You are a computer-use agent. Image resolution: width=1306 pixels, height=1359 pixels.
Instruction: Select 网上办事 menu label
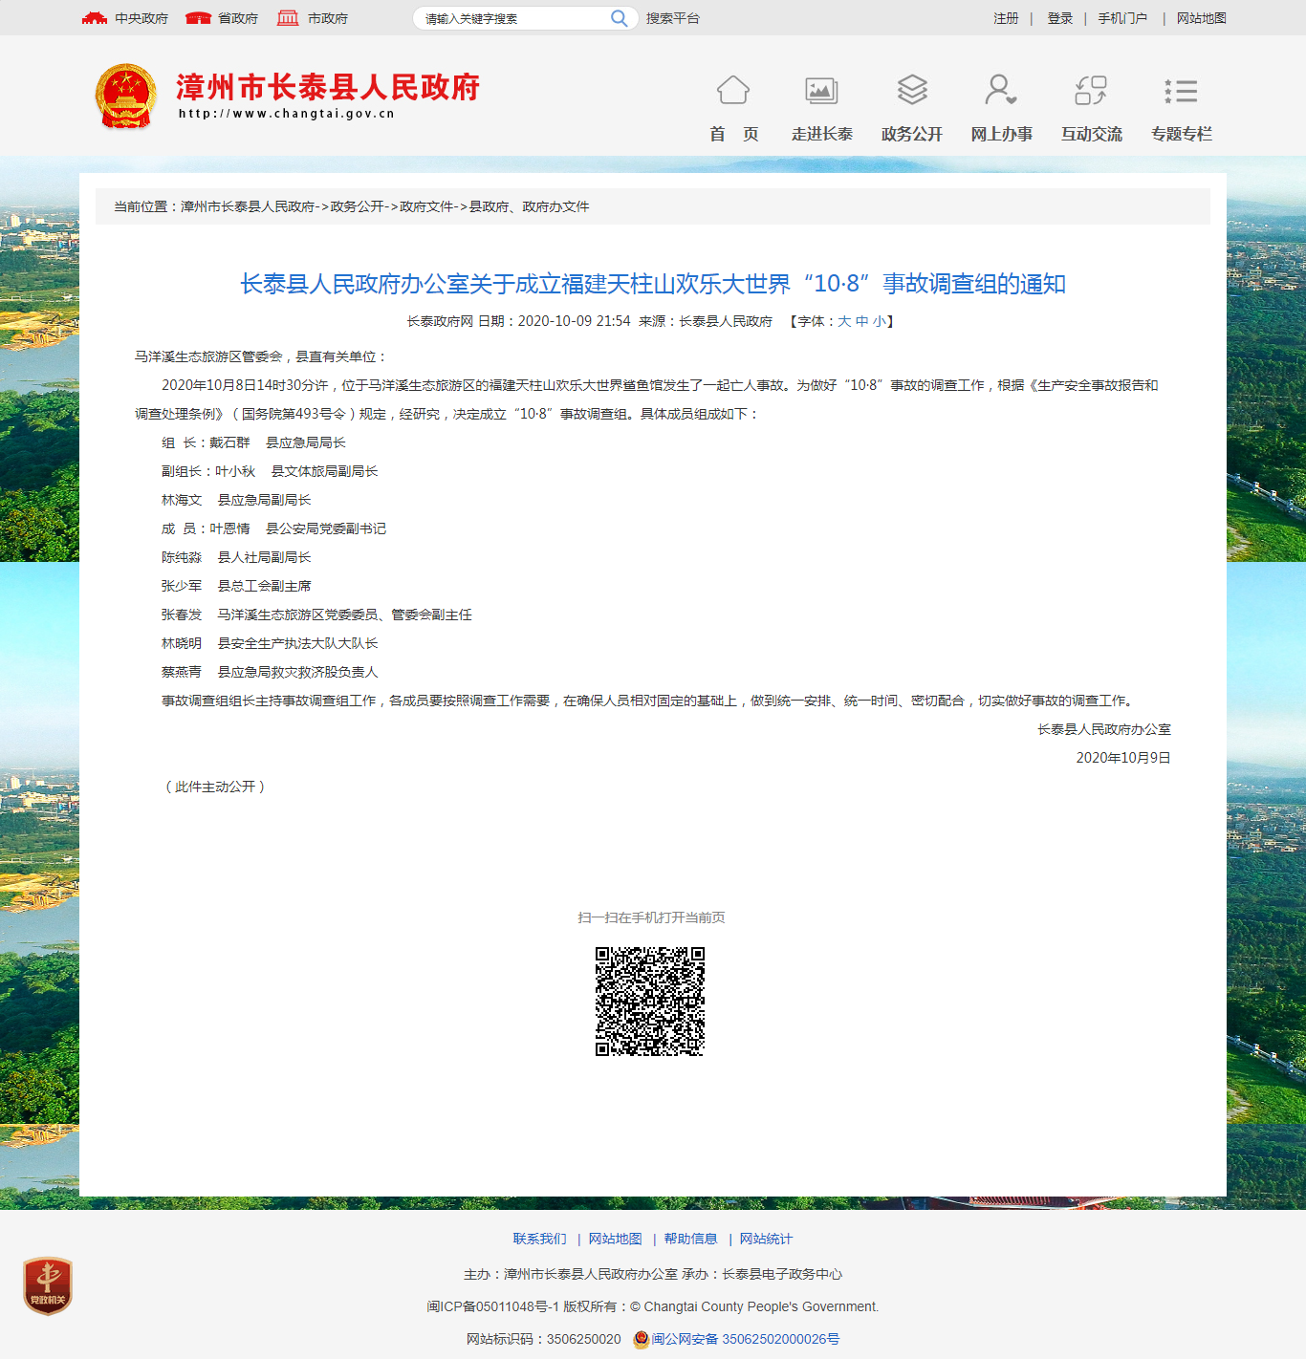[1001, 134]
